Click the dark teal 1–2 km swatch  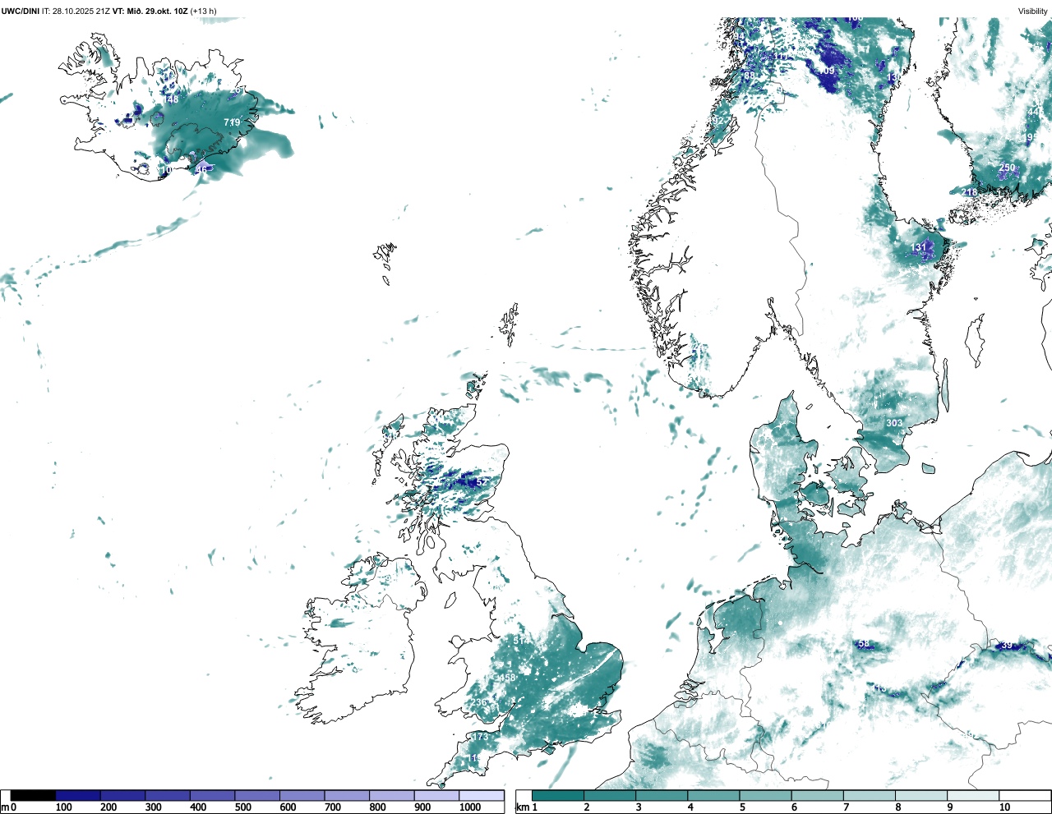pos(558,795)
